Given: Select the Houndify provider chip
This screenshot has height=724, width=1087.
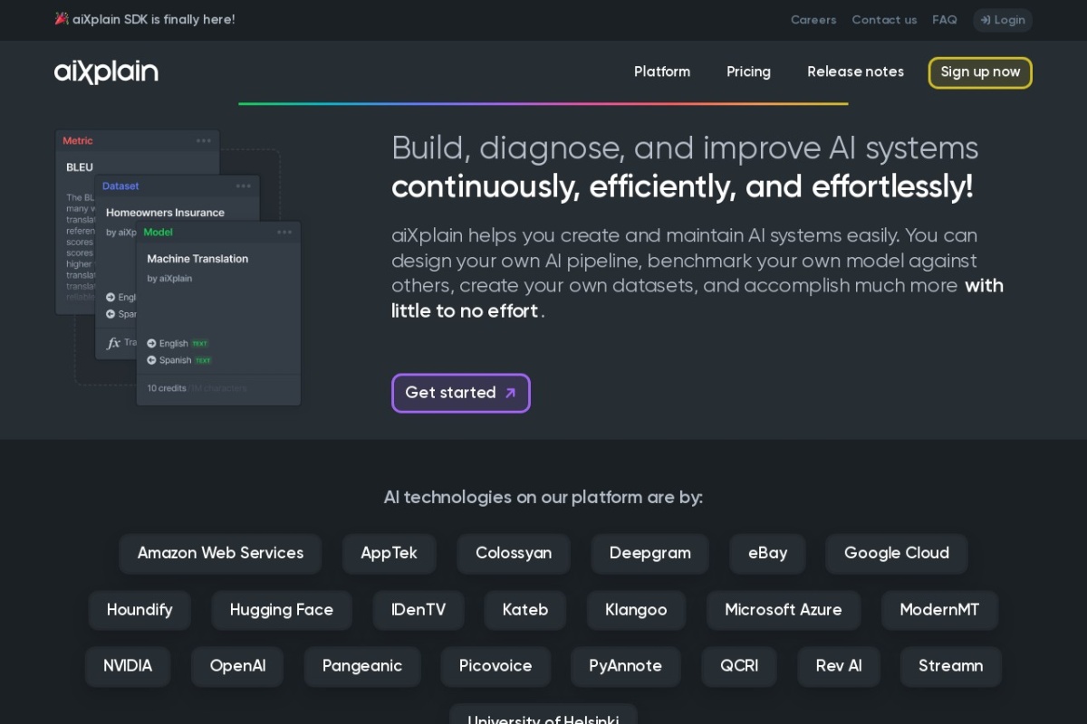Looking at the screenshot, I should click(x=139, y=610).
